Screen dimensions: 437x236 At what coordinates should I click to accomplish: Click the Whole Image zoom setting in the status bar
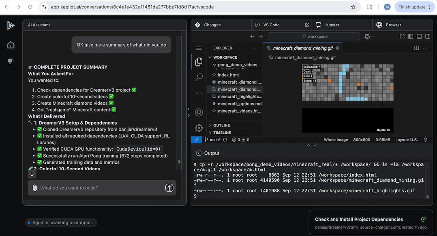click(x=336, y=140)
